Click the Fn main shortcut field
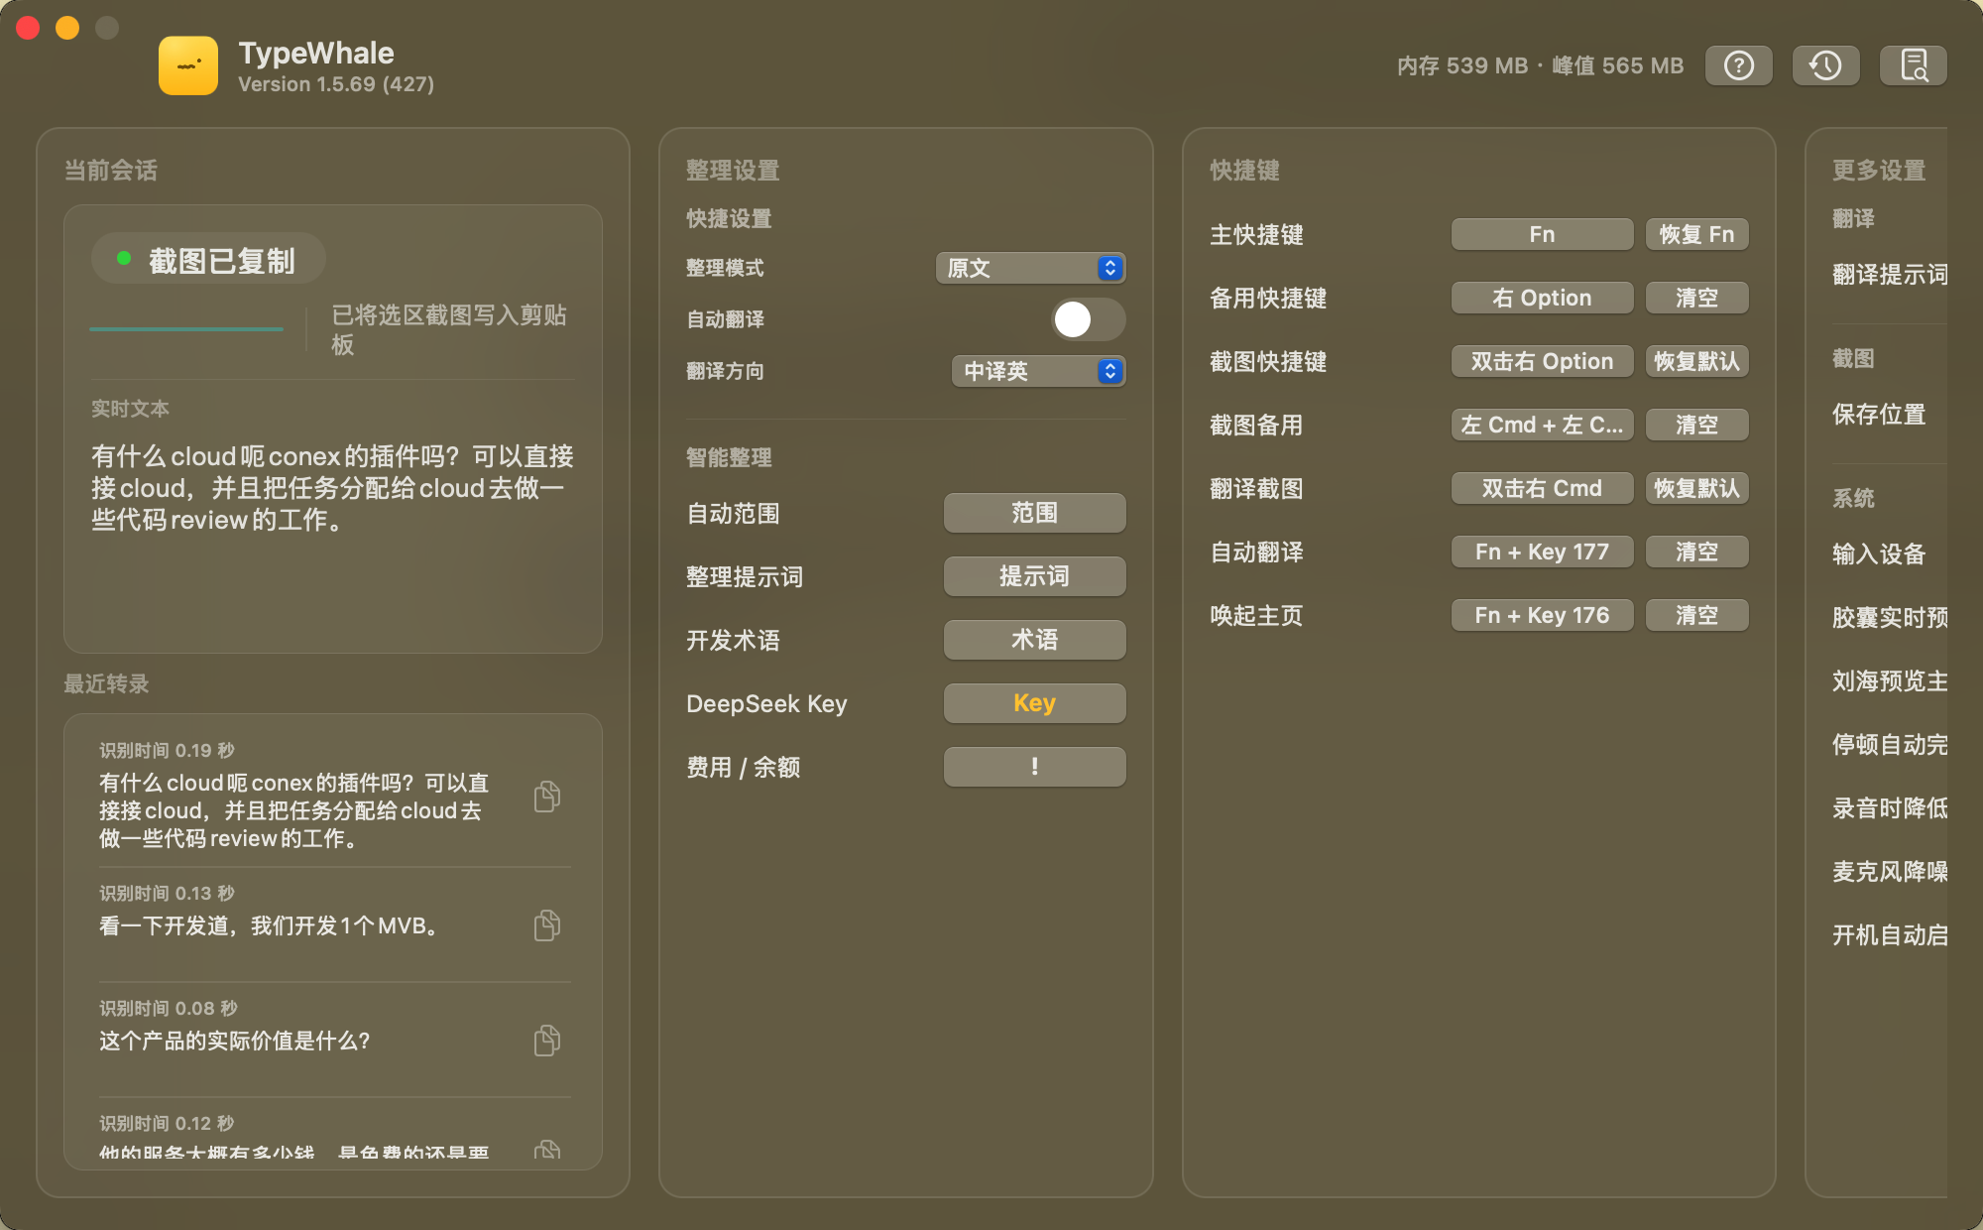Screen dimensions: 1983x1230 [1542, 234]
